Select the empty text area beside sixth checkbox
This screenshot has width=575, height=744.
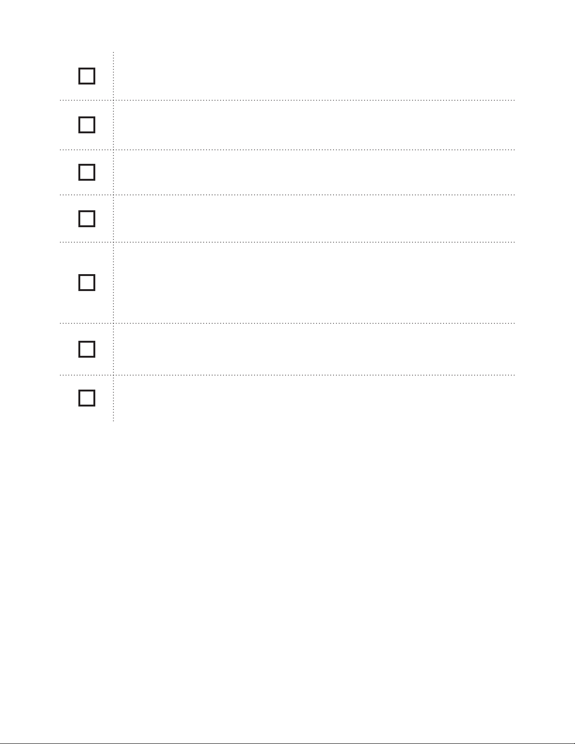coord(314,349)
